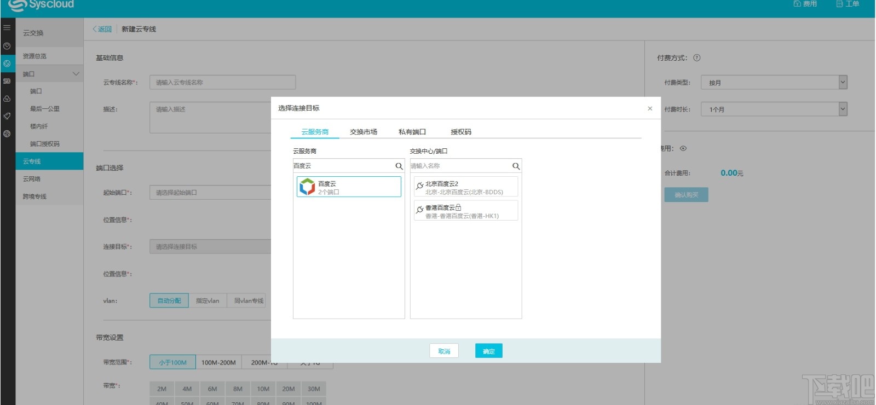
Task: Select the 百度云 2个端口 provider card
Action: pos(349,187)
